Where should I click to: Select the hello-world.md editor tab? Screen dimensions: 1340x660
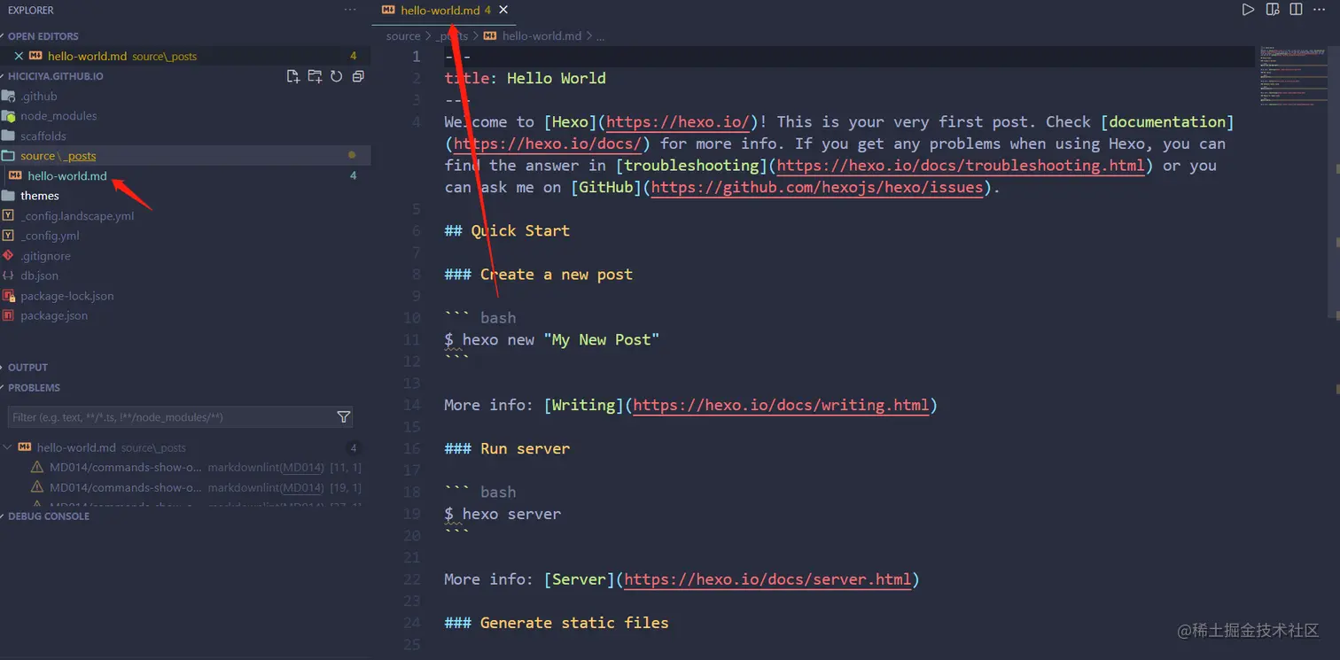point(443,11)
